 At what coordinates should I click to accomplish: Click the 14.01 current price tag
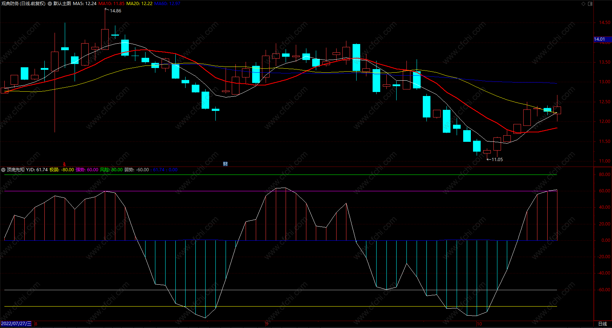pos(599,39)
